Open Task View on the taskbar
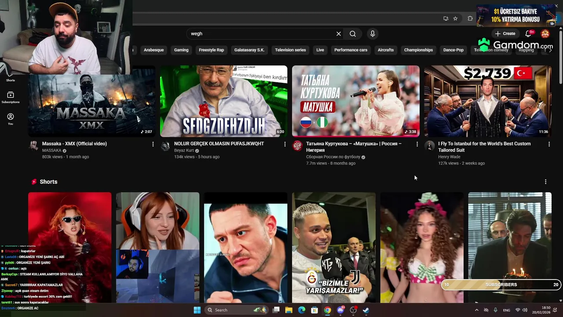This screenshot has width=563, height=317. 276,310
